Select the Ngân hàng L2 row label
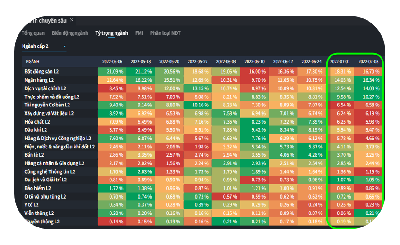This screenshot has width=400, height=245. tap(39, 80)
